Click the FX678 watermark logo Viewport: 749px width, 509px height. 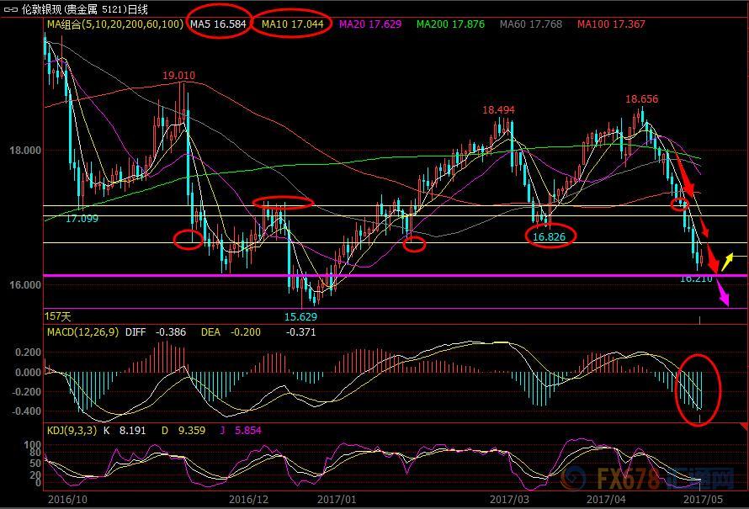point(648,480)
